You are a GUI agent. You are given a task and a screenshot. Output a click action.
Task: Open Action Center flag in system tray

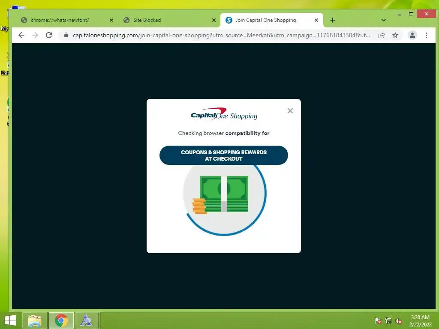tap(378, 321)
